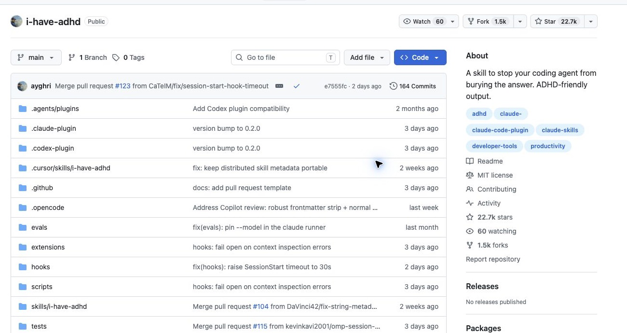This screenshot has width=627, height=333.
Task: Click the 0 Tags link
Action: click(x=128, y=57)
